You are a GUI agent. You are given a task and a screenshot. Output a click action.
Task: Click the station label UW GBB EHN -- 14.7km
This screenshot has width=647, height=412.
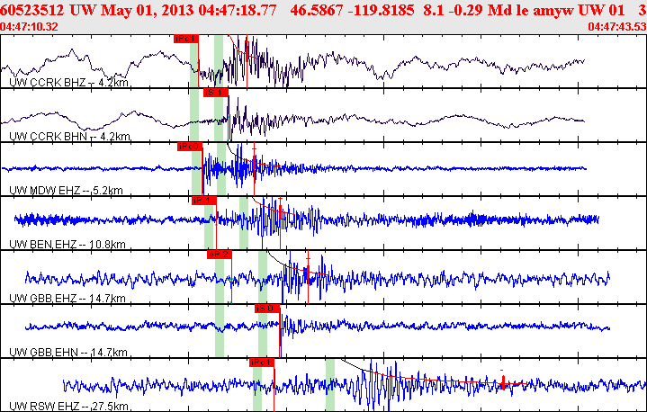[68, 353]
